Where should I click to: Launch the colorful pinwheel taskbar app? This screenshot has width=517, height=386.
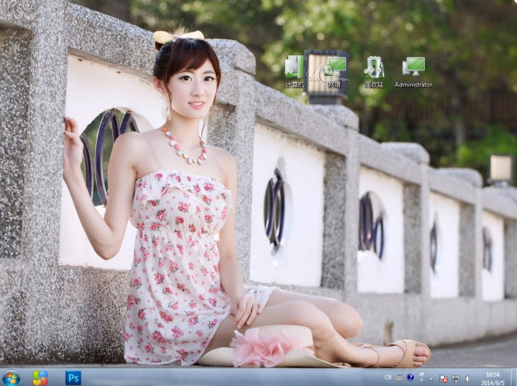pos(40,377)
